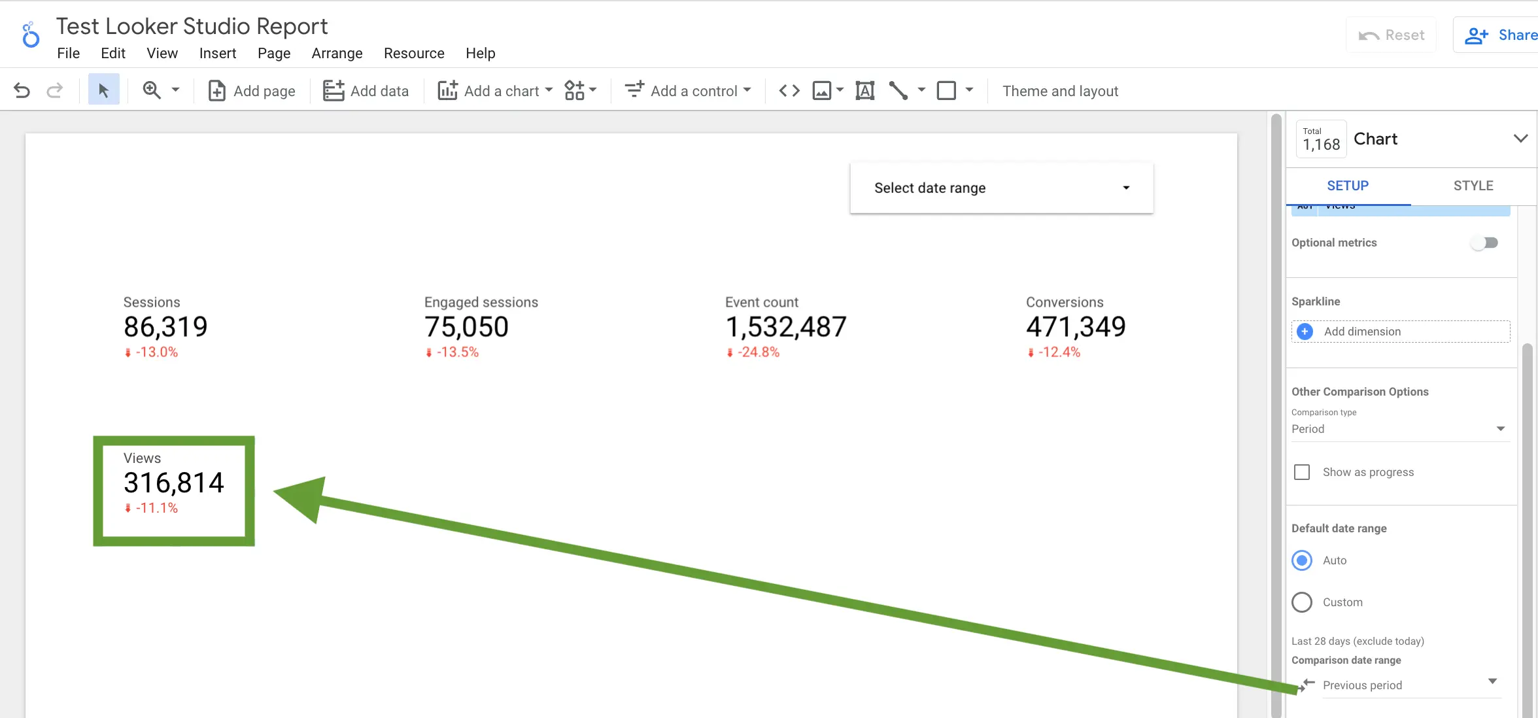1538x718 pixels.
Task: Open the Previous period comparison dropdown
Action: click(1411, 685)
